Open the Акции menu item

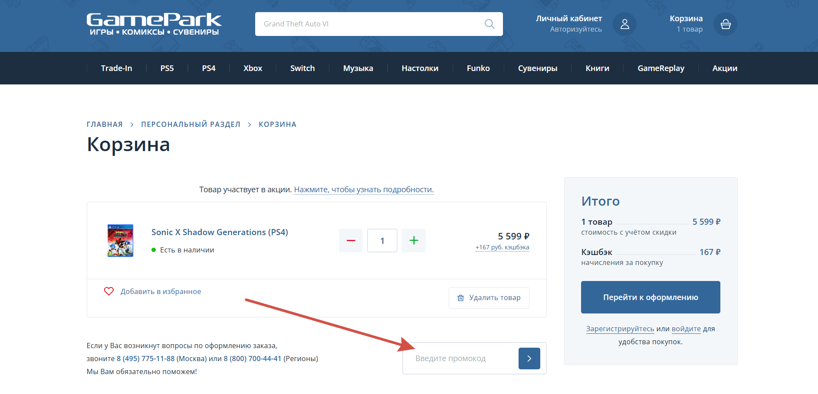point(725,68)
